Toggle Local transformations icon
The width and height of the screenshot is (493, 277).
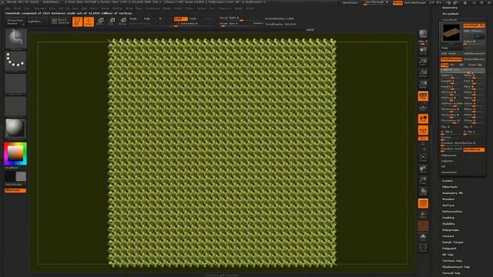423,118
